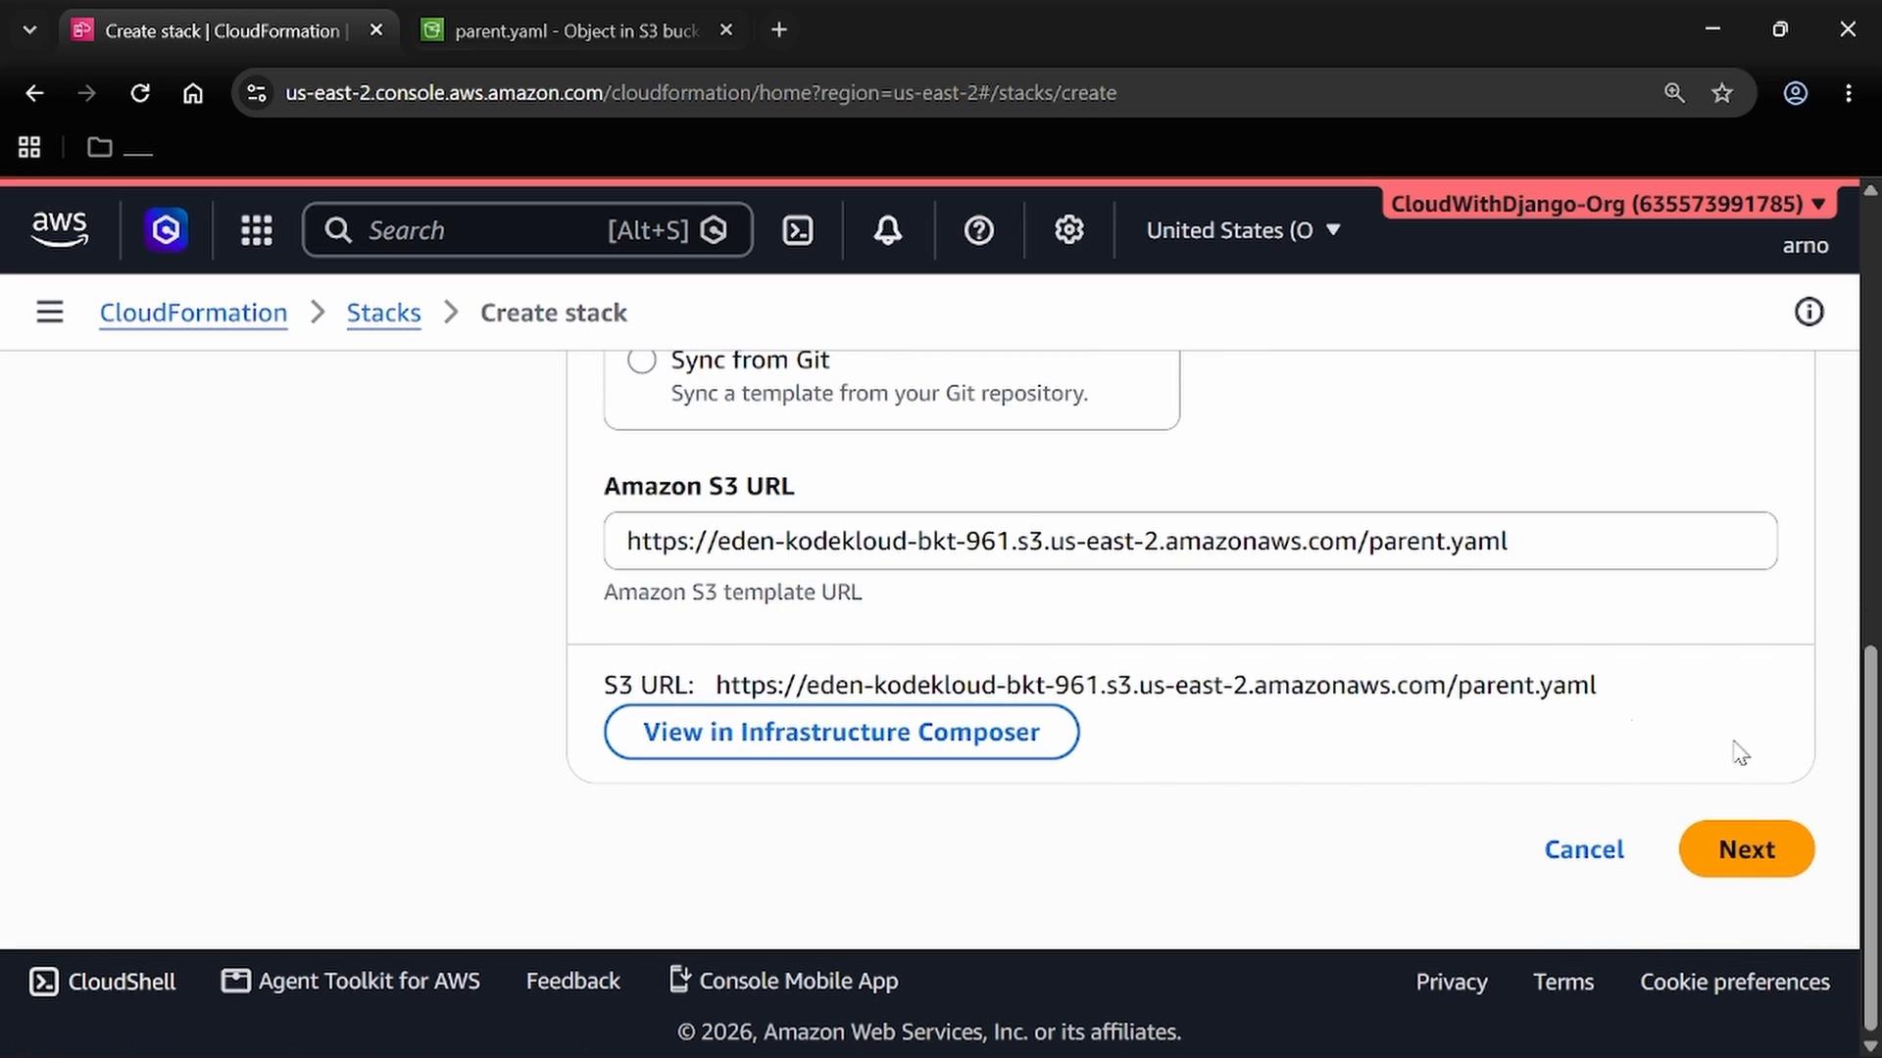The height and width of the screenshot is (1058, 1882).
Task: Expand the CloudWithDjango-Org account menu
Action: click(1609, 204)
